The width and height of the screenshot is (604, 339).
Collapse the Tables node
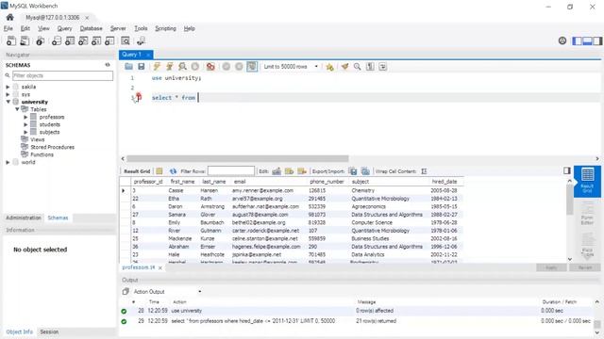[17, 109]
